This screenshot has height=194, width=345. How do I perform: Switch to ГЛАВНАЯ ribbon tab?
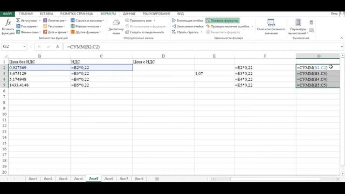point(26,13)
